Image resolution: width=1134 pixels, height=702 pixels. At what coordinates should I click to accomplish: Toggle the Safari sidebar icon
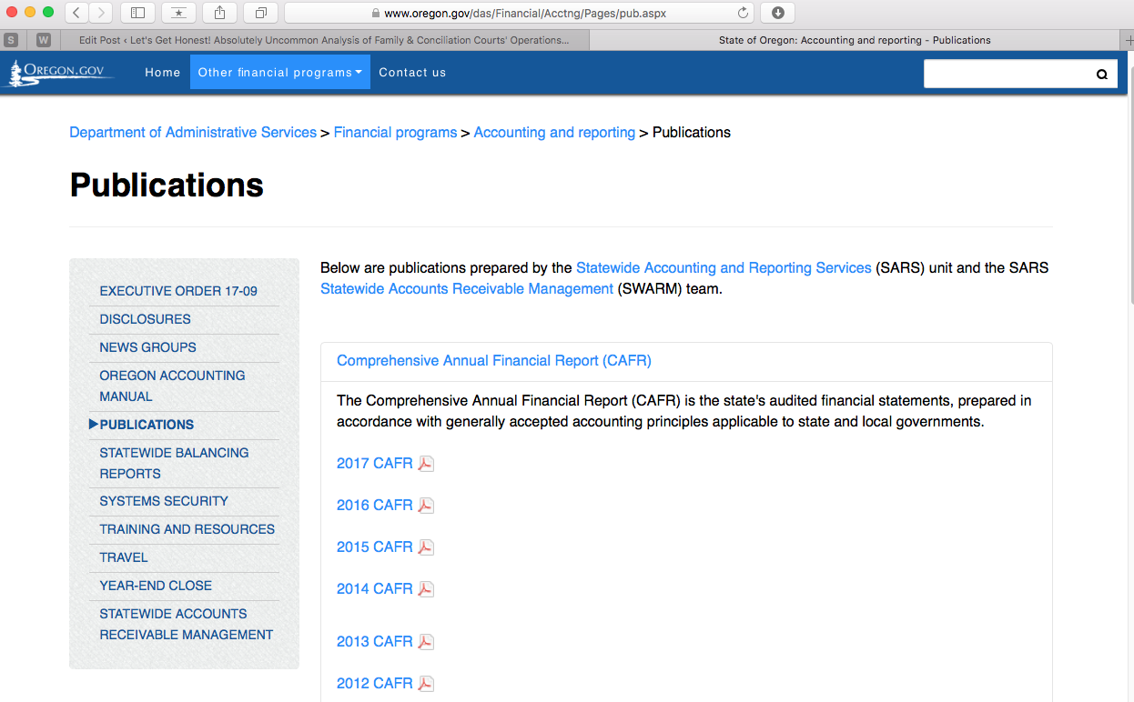coord(137,13)
